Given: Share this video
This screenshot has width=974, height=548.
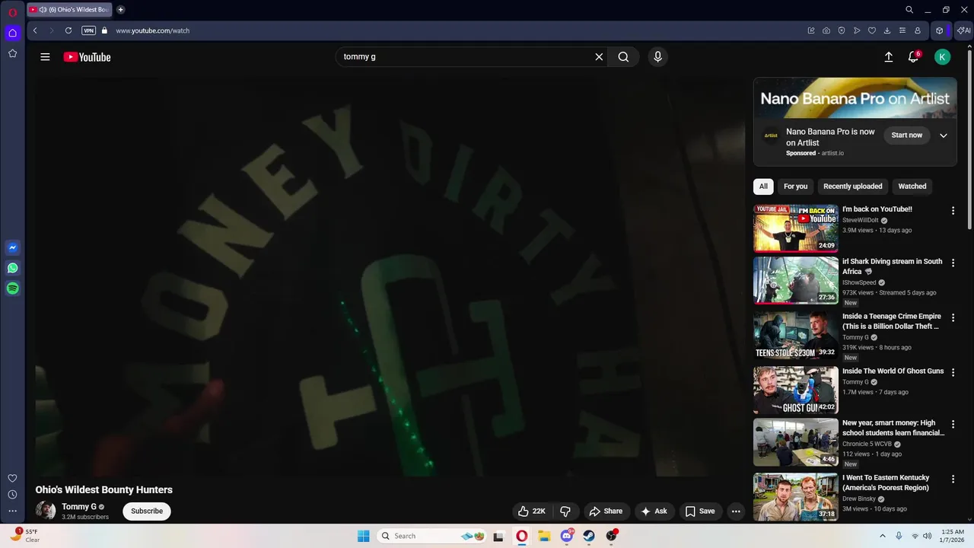Looking at the screenshot, I should pyautogui.click(x=606, y=511).
